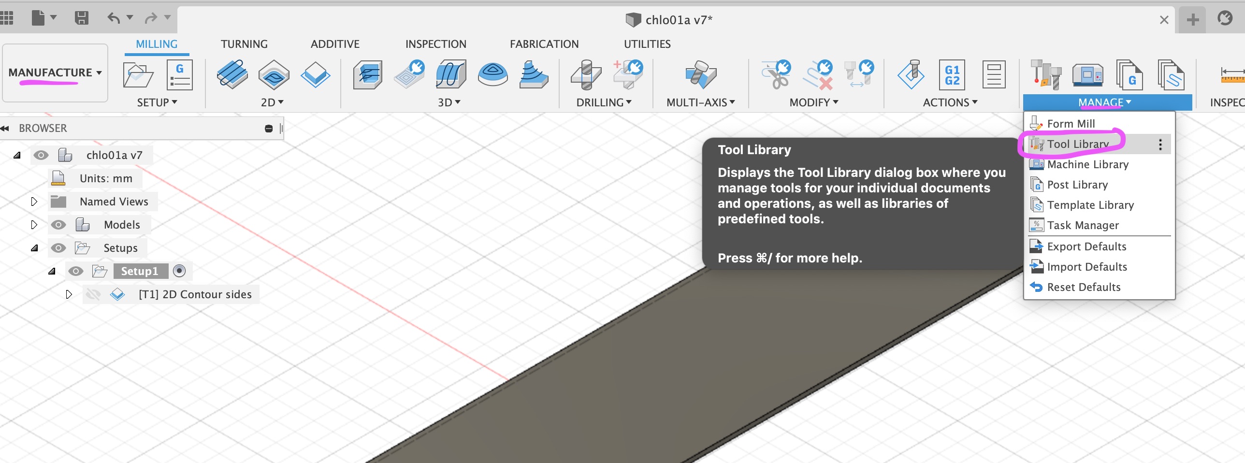The height and width of the screenshot is (463, 1245).
Task: Select the 3D Parallel toolpath icon
Action: tap(451, 74)
